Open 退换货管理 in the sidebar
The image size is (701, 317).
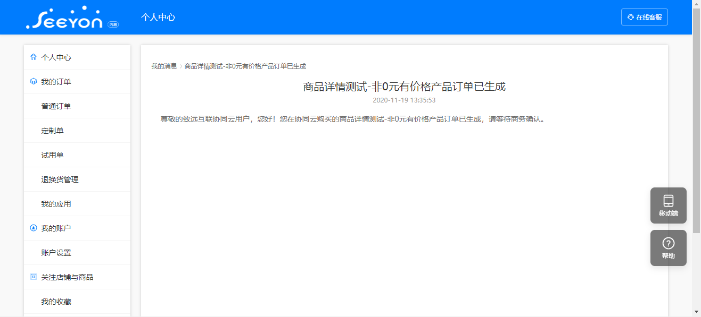coord(77,179)
